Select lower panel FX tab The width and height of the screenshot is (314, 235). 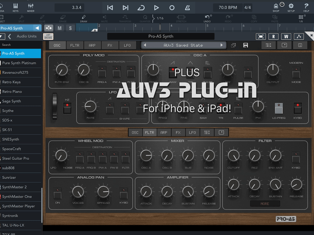[x=178, y=133]
